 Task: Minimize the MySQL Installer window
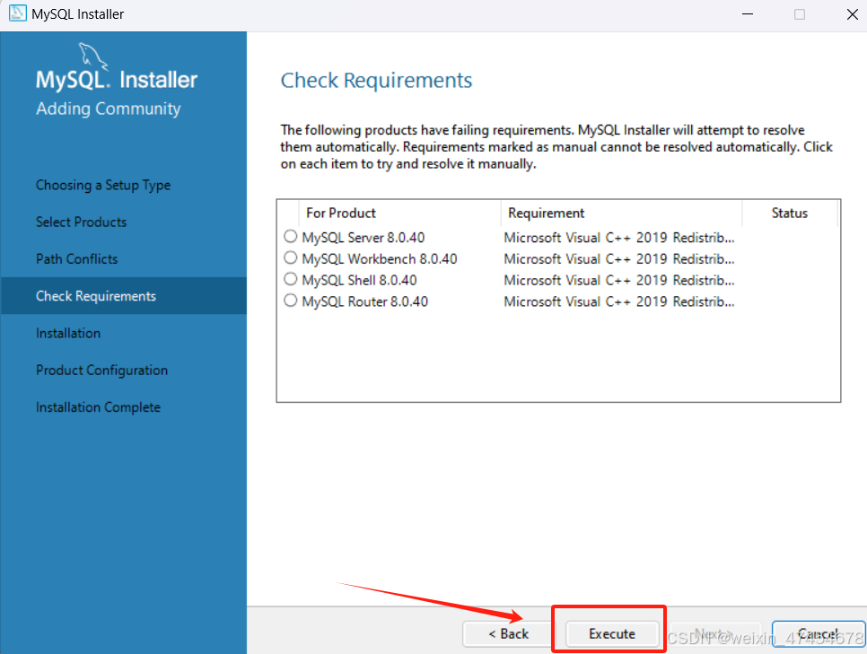748,13
